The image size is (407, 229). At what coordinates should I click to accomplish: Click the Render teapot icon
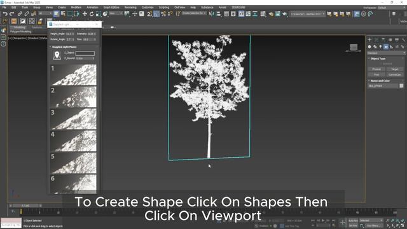click(285, 14)
